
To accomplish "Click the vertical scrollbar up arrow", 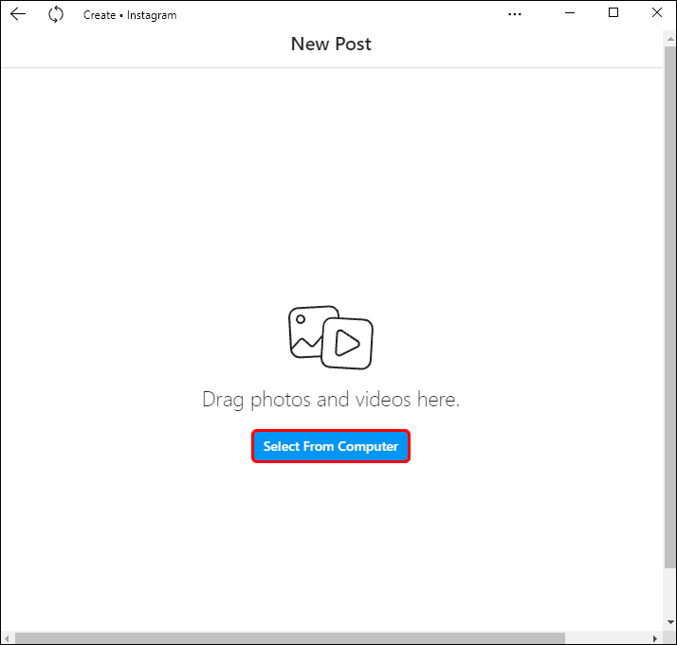I will coord(670,39).
